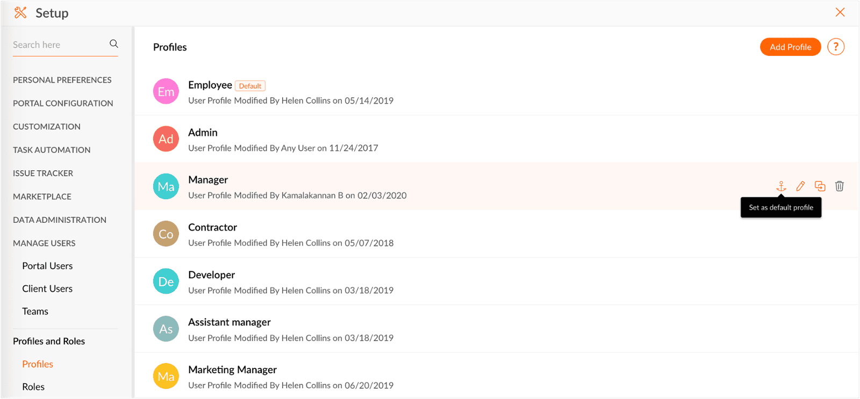Click the search magnifier icon
The width and height of the screenshot is (860, 399).
pos(114,44)
